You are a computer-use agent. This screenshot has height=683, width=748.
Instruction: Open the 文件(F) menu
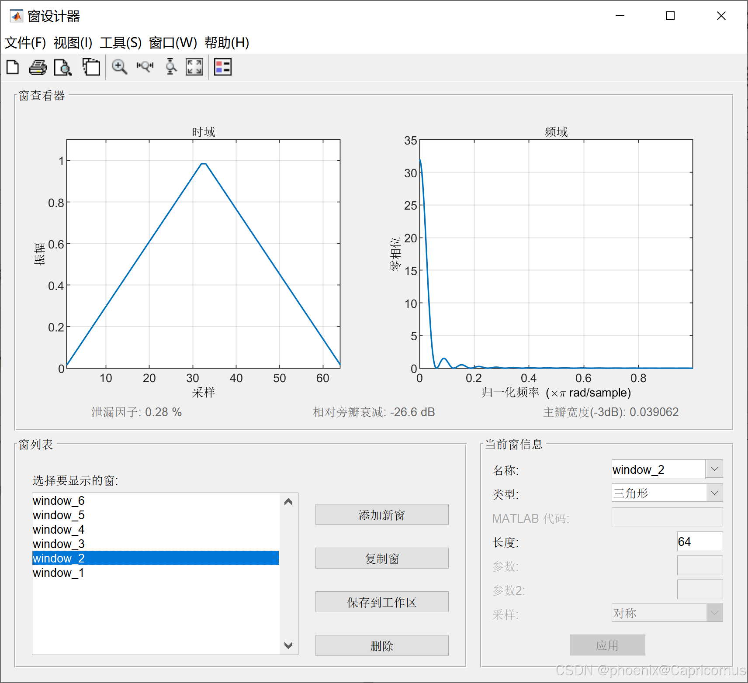(x=25, y=43)
